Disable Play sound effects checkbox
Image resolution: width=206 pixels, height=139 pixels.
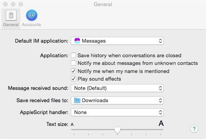tap(73, 79)
